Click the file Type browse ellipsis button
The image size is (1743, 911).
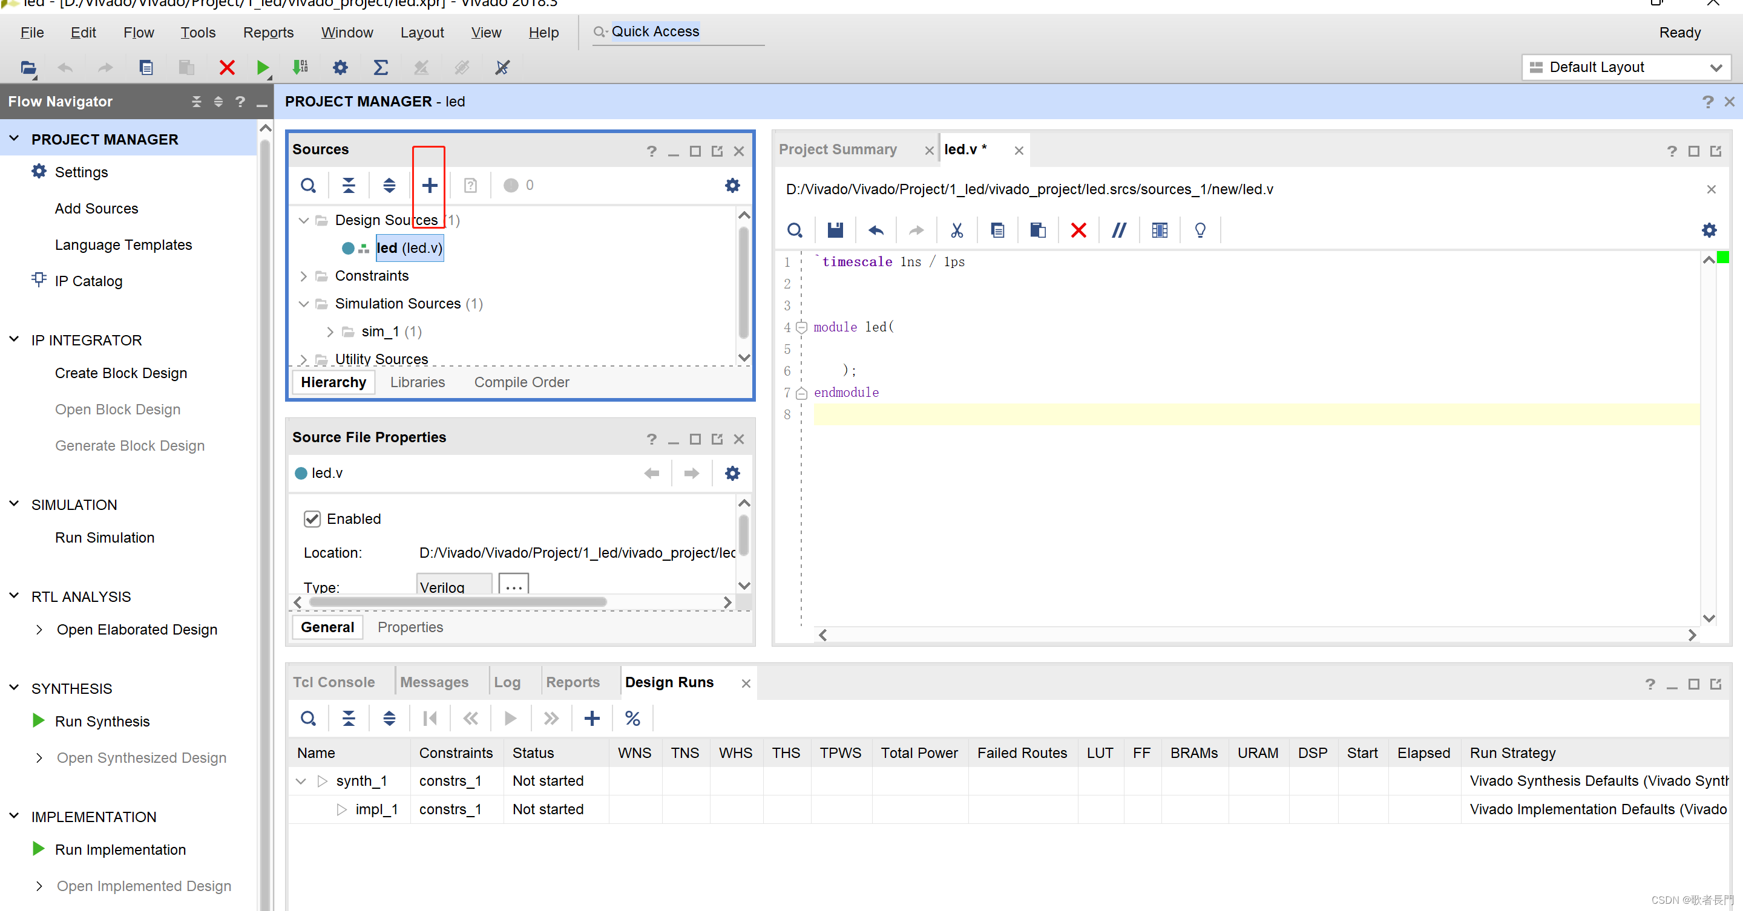[x=514, y=586]
